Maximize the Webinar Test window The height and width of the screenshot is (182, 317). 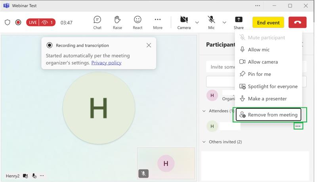[x=290, y=6]
